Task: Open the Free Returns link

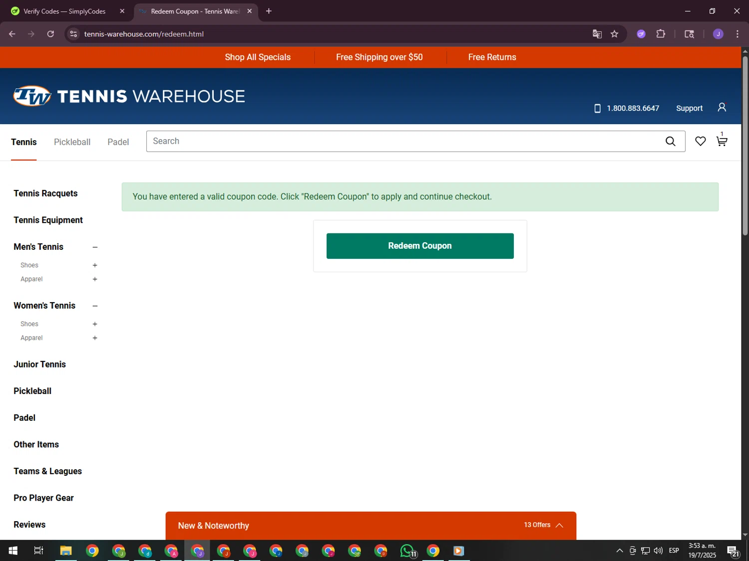Action: coord(492,57)
